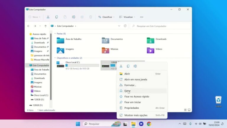The width and height of the screenshot is (227, 128).
Task: Click the Cut icon in the toolbar
Action: 48,17
